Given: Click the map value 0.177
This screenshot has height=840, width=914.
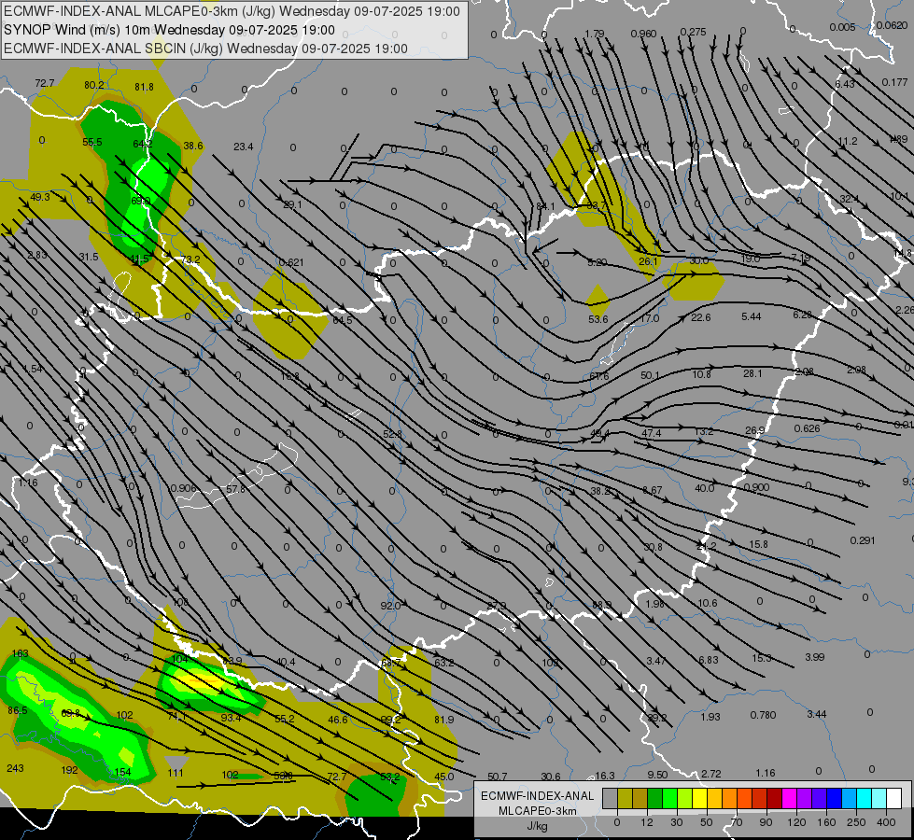Looking at the screenshot, I should click(894, 82).
